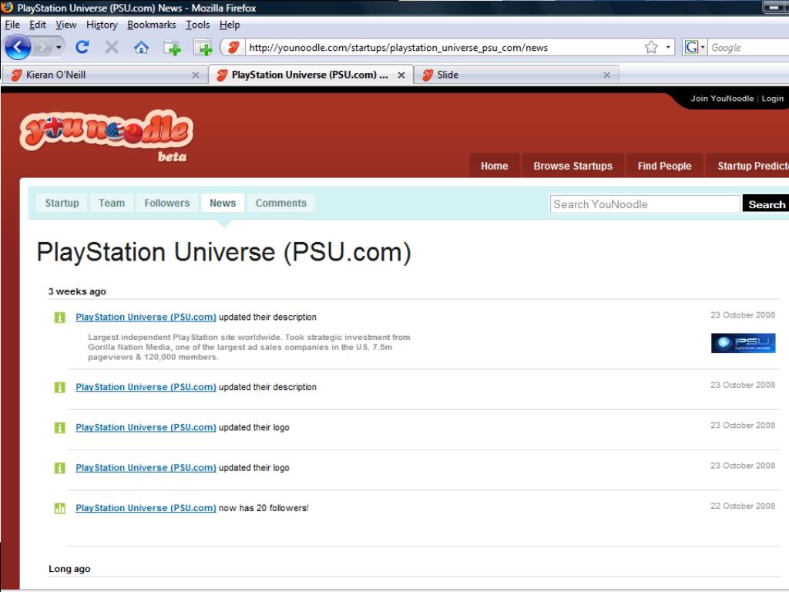Open the Edit menu

coord(37,25)
